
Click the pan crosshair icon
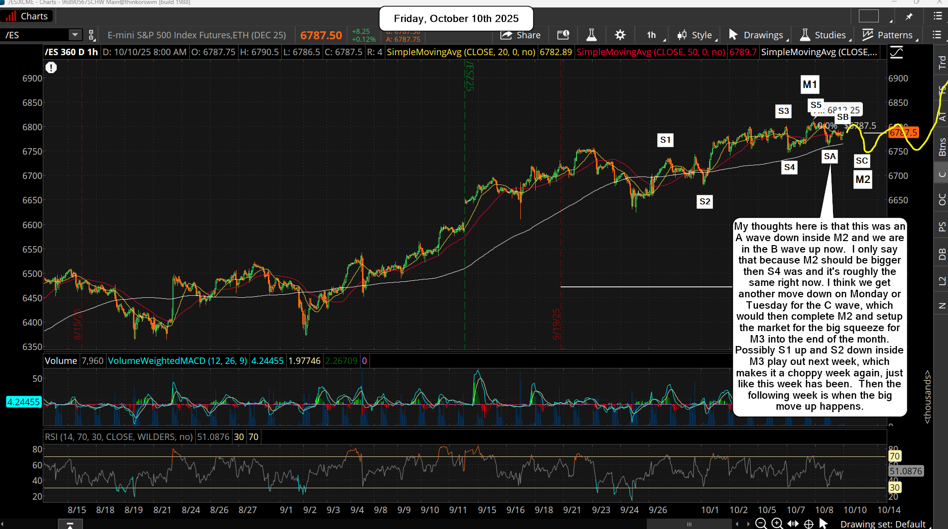coord(809,524)
